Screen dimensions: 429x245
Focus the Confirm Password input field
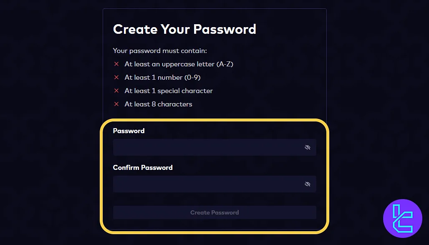coord(207,184)
